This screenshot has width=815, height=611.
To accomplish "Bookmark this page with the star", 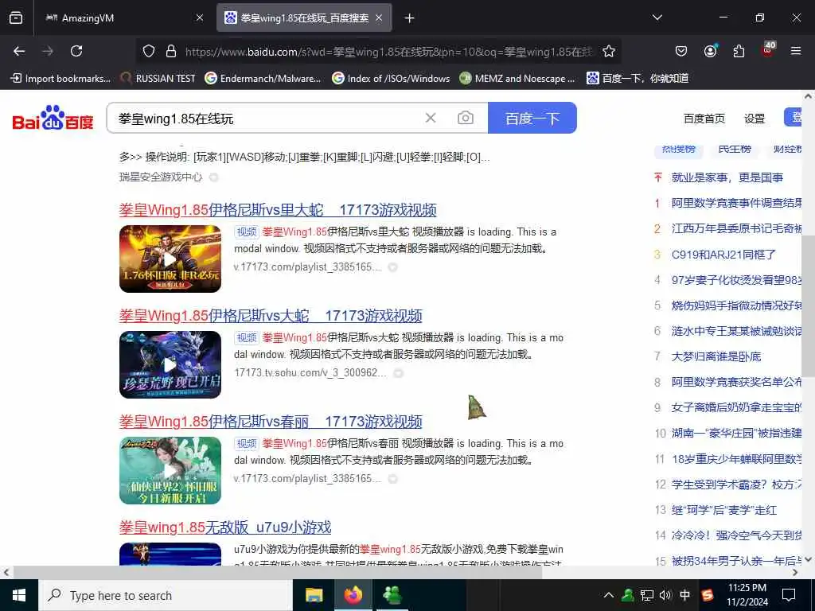I will click(609, 51).
